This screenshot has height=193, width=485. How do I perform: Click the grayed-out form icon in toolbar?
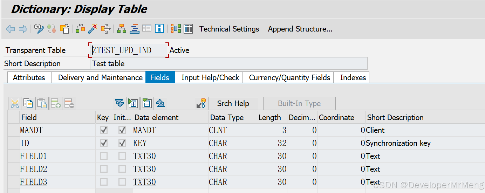point(147,29)
